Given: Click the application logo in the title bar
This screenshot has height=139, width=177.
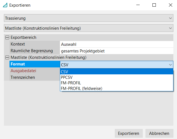Looking at the screenshot, I should click(5, 5).
